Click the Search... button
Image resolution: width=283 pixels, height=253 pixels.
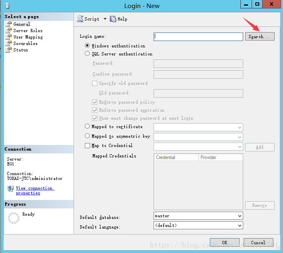pyautogui.click(x=260, y=37)
